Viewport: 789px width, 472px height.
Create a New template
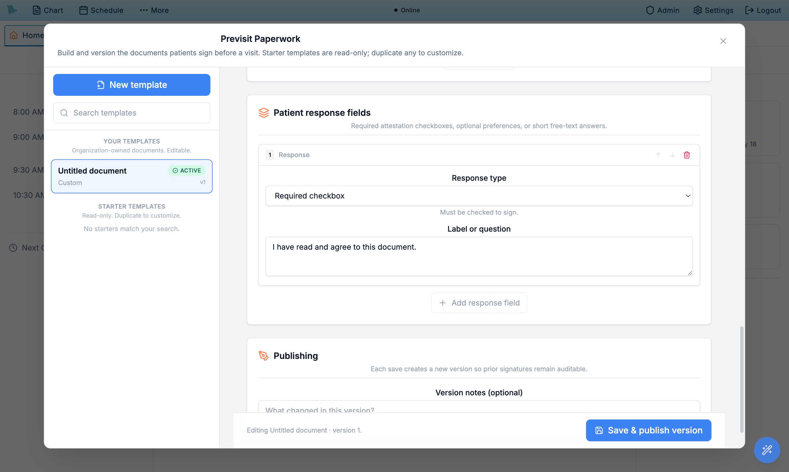tap(132, 85)
